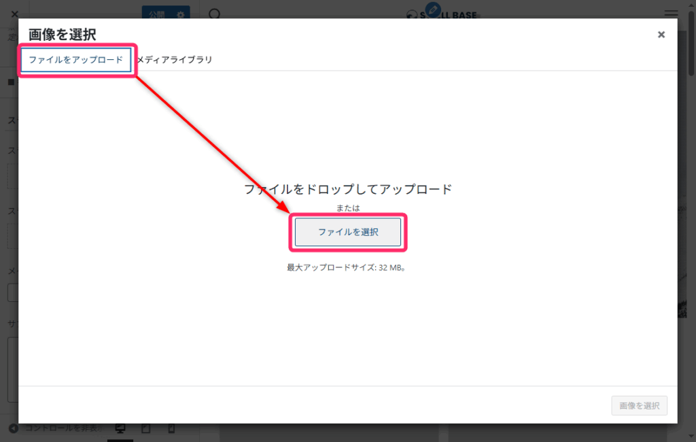Switch to the ファイルをアップロード tab
Image resolution: width=696 pixels, height=442 pixels.
coord(75,60)
